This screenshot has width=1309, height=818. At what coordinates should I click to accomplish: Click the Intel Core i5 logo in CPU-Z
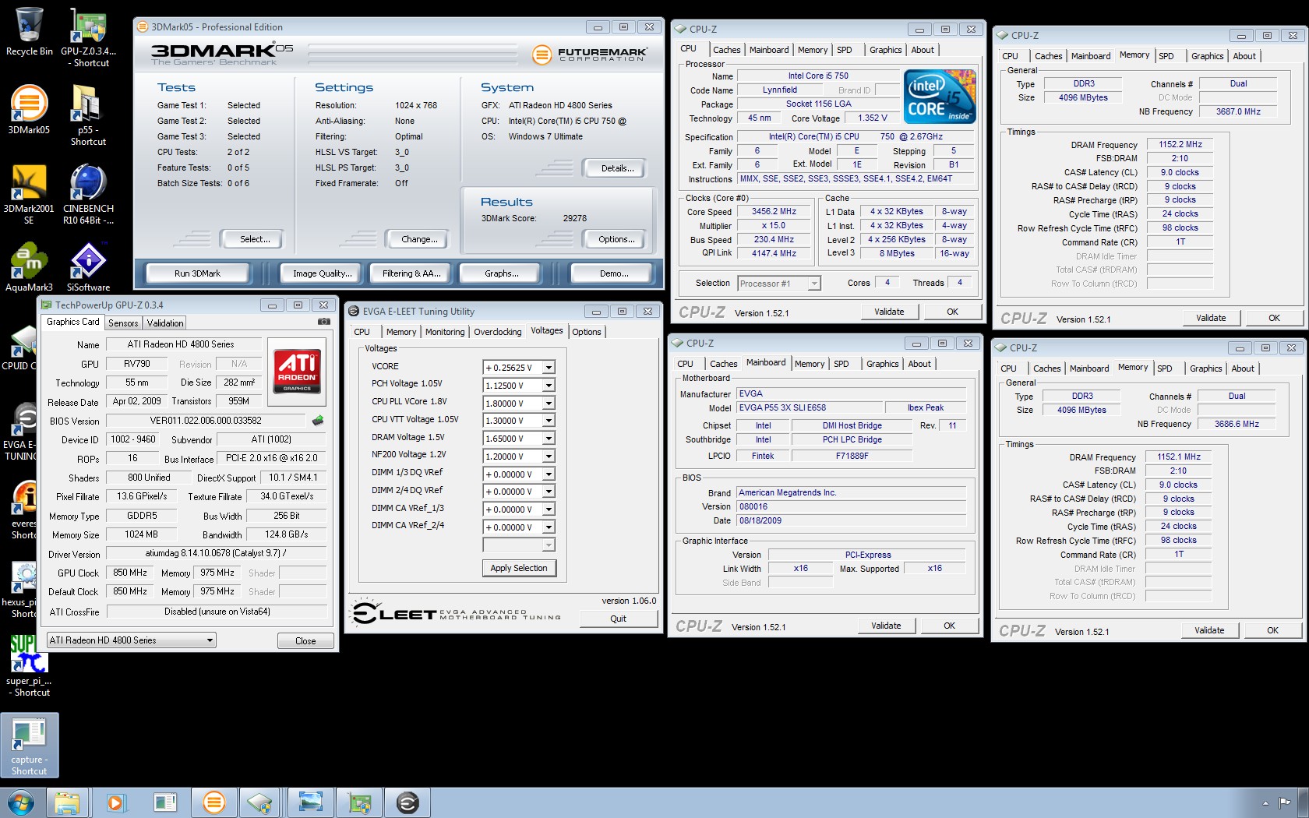coord(940,96)
